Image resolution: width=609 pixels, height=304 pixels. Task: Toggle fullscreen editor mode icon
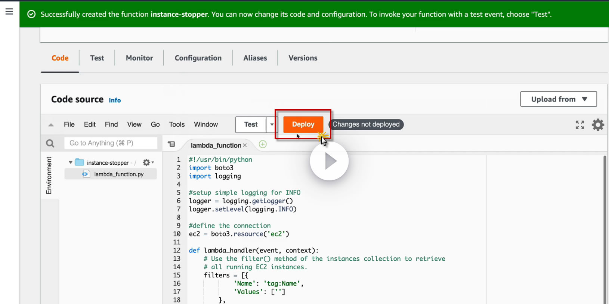[x=580, y=125]
